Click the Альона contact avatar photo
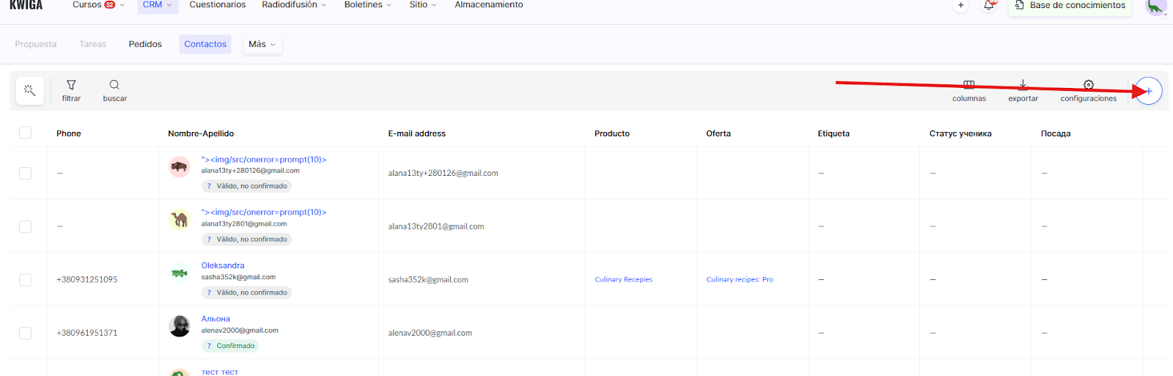 [180, 326]
